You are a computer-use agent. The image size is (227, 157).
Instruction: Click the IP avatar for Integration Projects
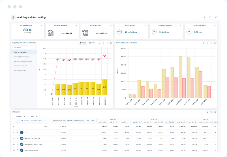coord(22,150)
